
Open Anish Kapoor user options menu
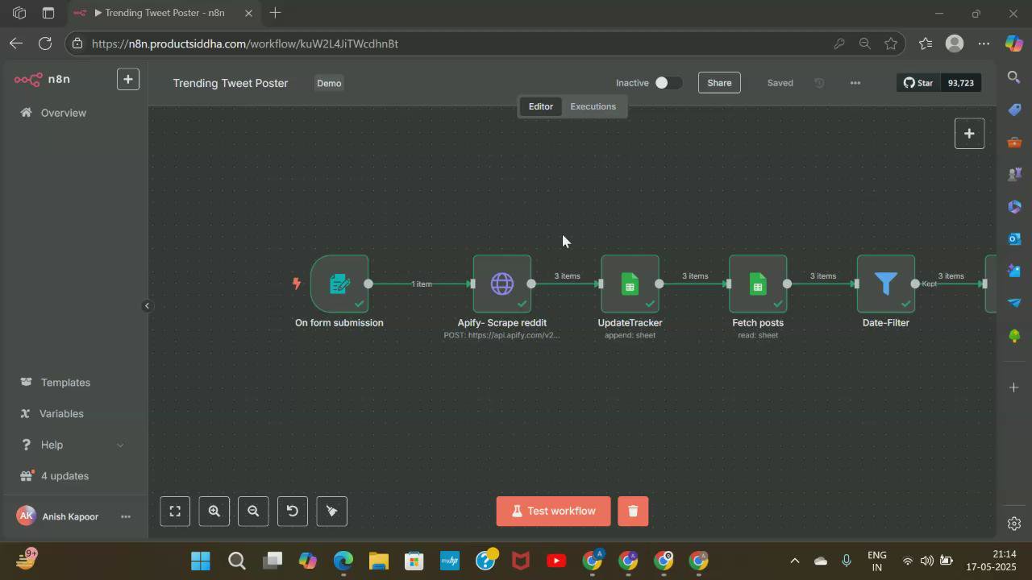(x=126, y=516)
